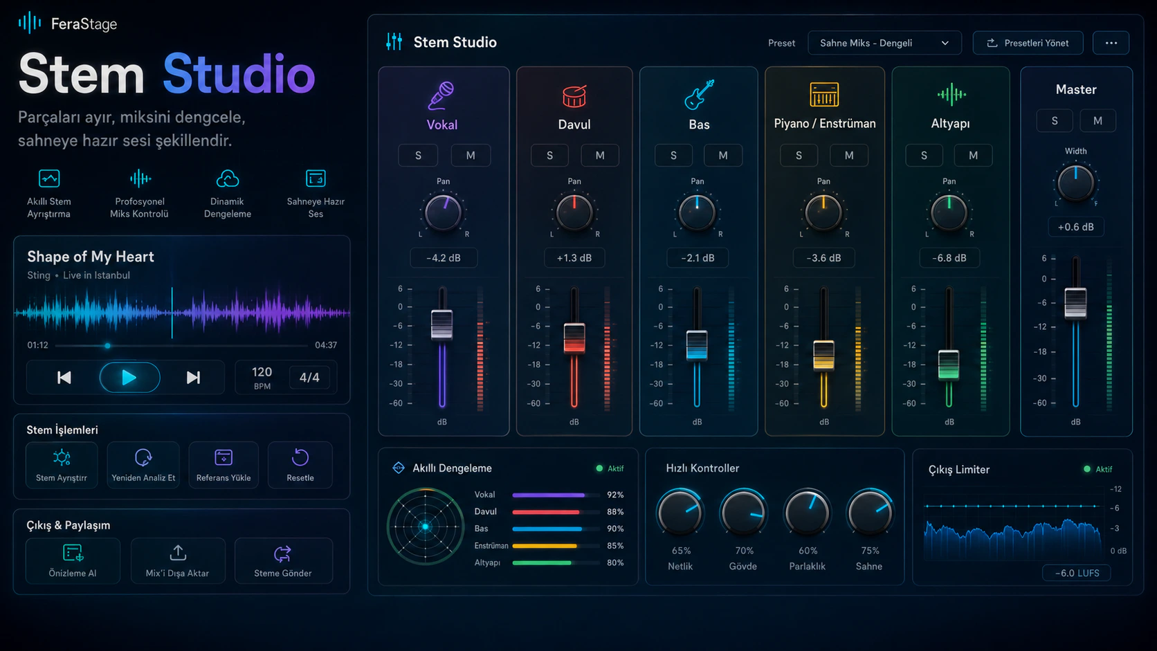Viewport: 1157px width, 651px height.
Task: Open Referans Yükle
Action: click(x=224, y=465)
